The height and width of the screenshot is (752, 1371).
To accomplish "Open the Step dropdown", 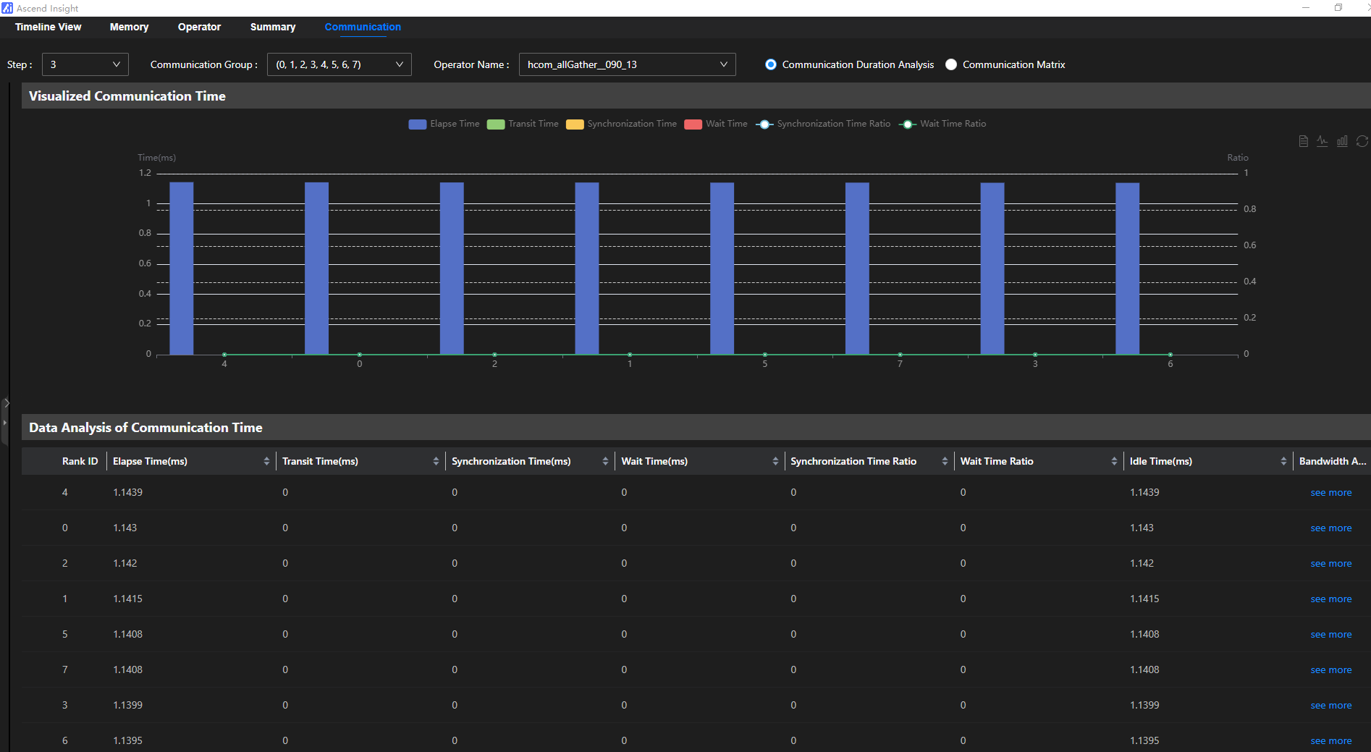I will [x=85, y=64].
